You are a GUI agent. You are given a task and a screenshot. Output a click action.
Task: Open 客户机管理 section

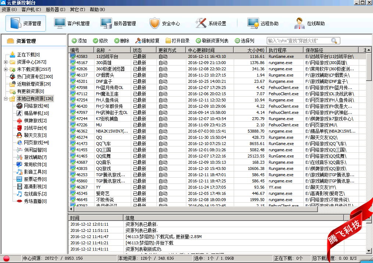coord(72,23)
